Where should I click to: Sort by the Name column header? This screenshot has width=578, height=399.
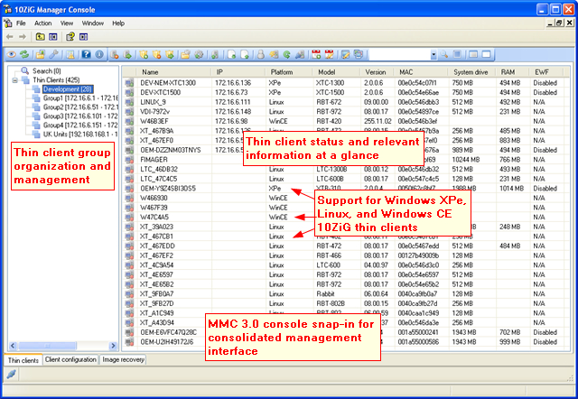click(173, 72)
